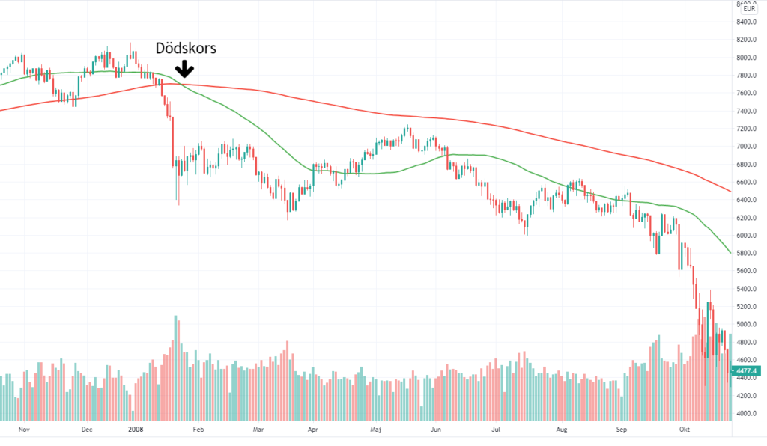Click the tallest volume bar in late January
The image size is (767, 446).
tap(177, 367)
